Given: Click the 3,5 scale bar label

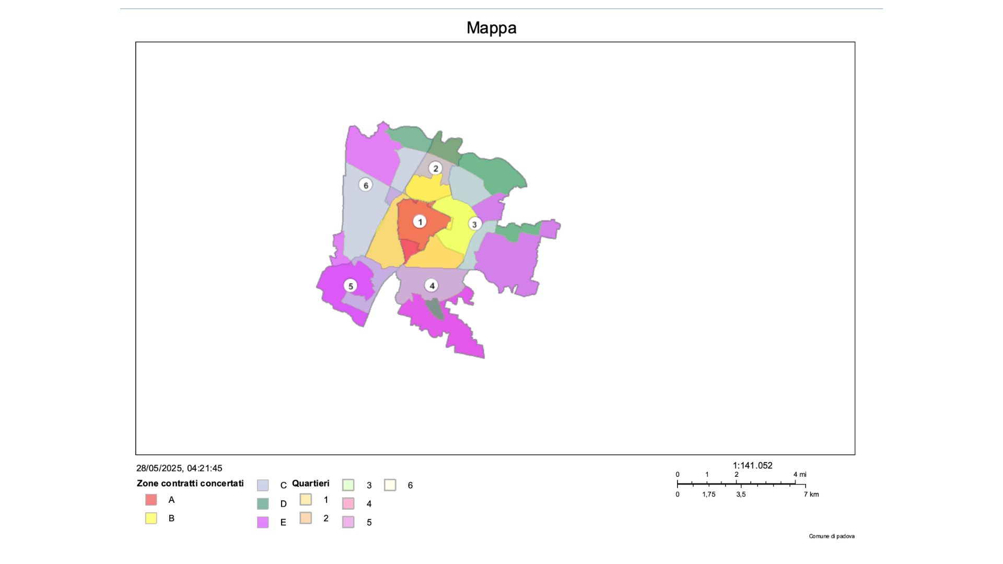Looking at the screenshot, I should 741,495.
